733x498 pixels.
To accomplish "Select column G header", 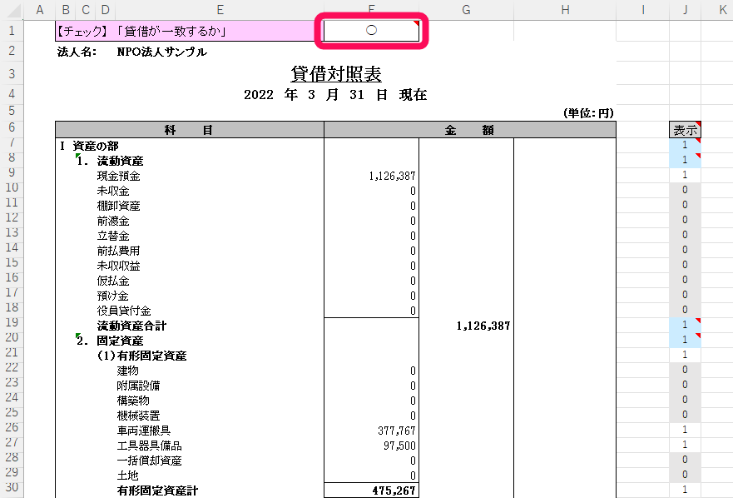I will (x=466, y=10).
